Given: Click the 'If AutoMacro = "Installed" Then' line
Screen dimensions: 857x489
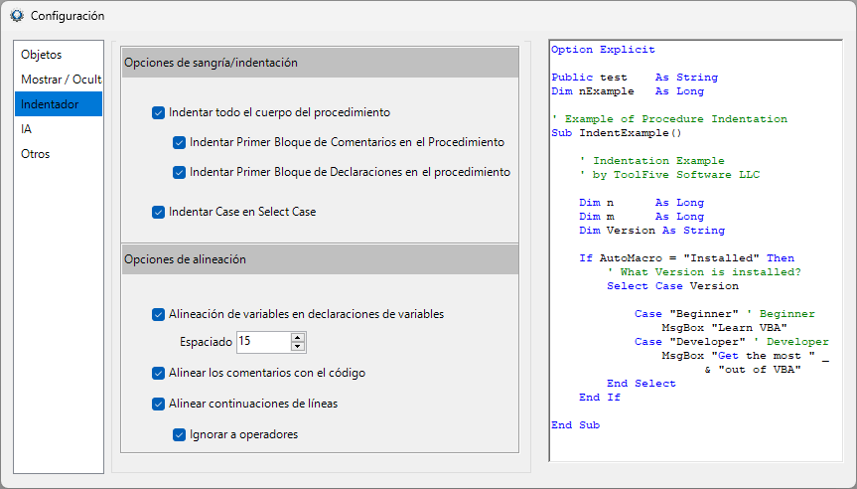Looking at the screenshot, I should [686, 258].
